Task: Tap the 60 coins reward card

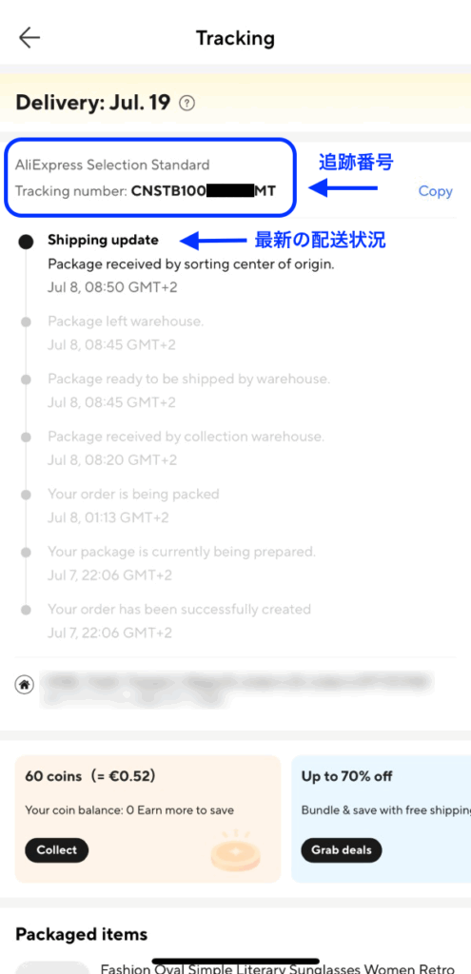Action: (x=147, y=819)
